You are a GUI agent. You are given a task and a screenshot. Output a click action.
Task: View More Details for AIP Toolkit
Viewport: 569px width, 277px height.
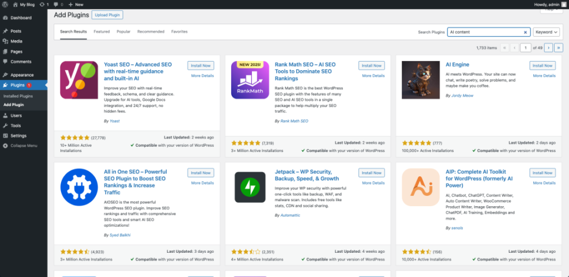click(544, 183)
